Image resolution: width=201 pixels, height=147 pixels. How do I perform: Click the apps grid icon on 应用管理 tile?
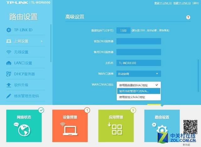[x=115, y=129]
